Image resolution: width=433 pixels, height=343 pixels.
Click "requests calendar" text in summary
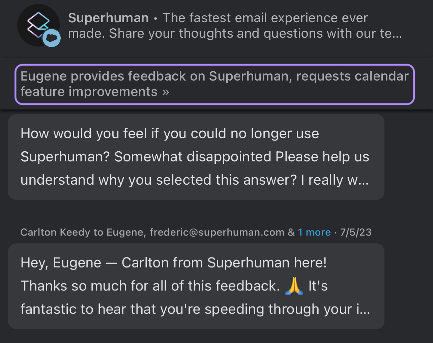click(x=352, y=76)
